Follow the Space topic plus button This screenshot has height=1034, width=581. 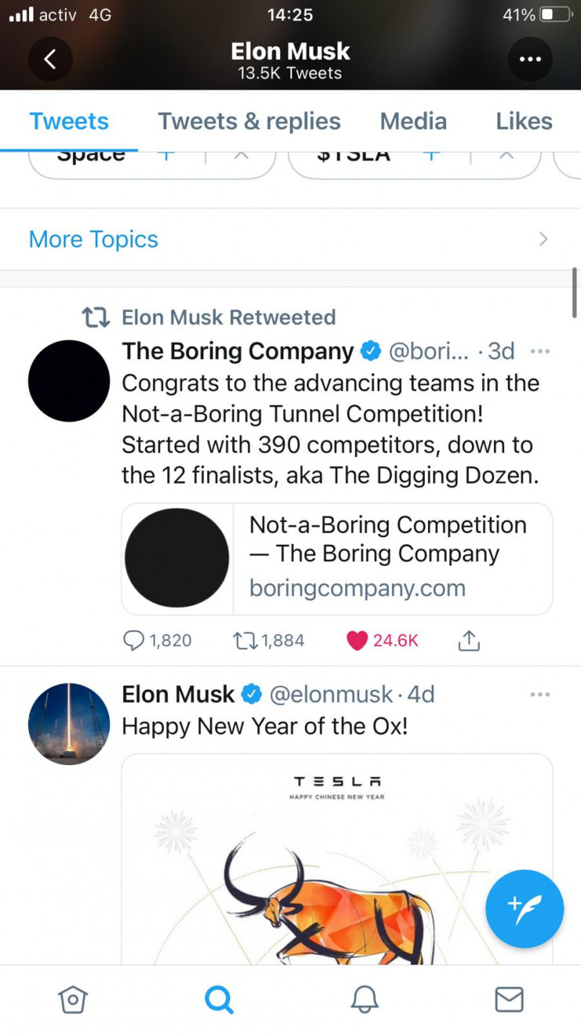[165, 155]
